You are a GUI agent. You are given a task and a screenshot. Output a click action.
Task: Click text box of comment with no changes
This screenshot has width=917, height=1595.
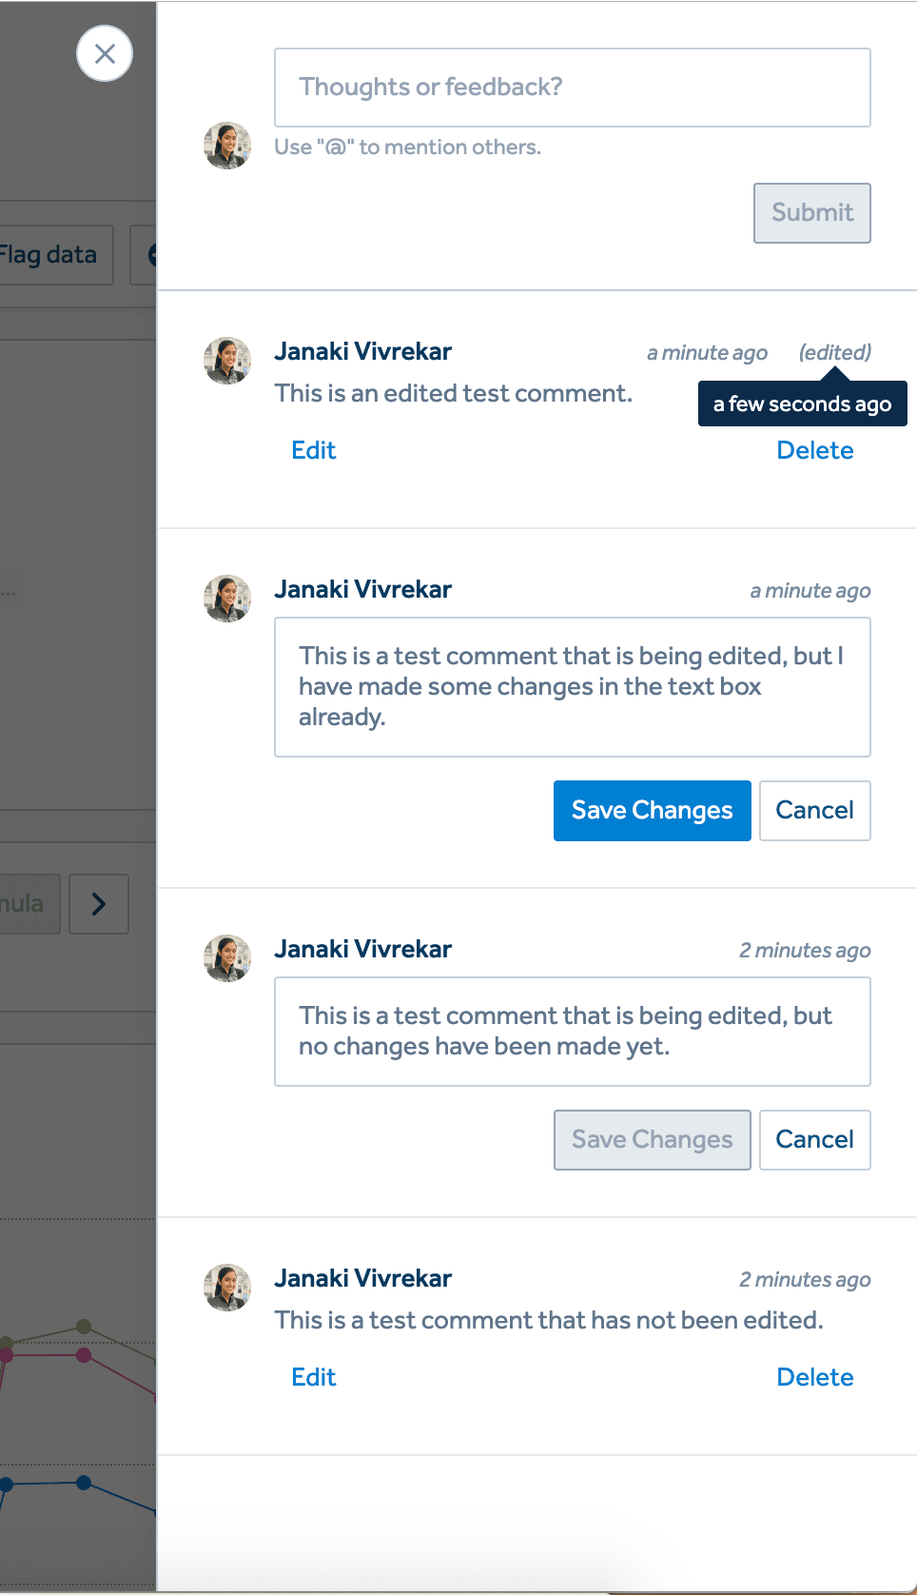pyautogui.click(x=572, y=1032)
